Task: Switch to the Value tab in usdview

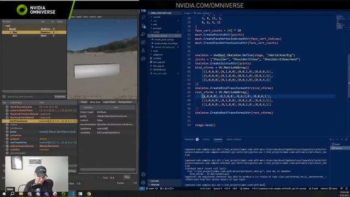Action: pos(84,102)
